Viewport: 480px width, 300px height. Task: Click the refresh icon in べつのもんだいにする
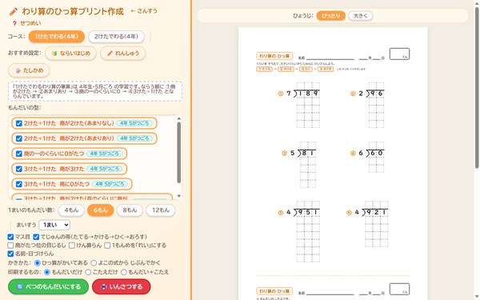pyautogui.click(x=20, y=287)
